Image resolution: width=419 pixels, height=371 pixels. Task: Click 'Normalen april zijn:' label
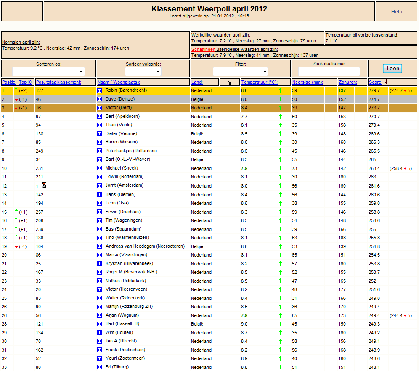tap(21, 42)
